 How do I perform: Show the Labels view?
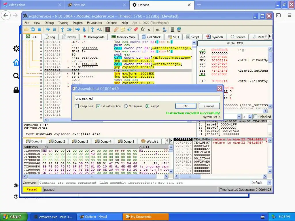129,29
